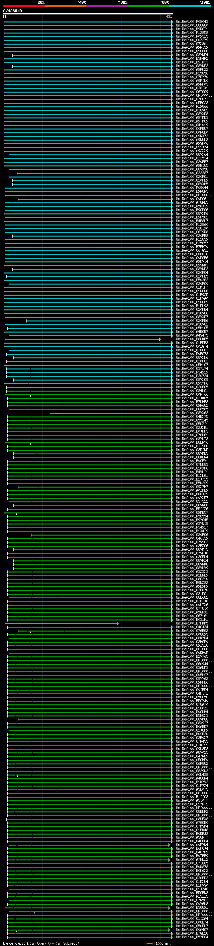
Task: Open hit UniRef100_Q41019
Action: (192, 125)
